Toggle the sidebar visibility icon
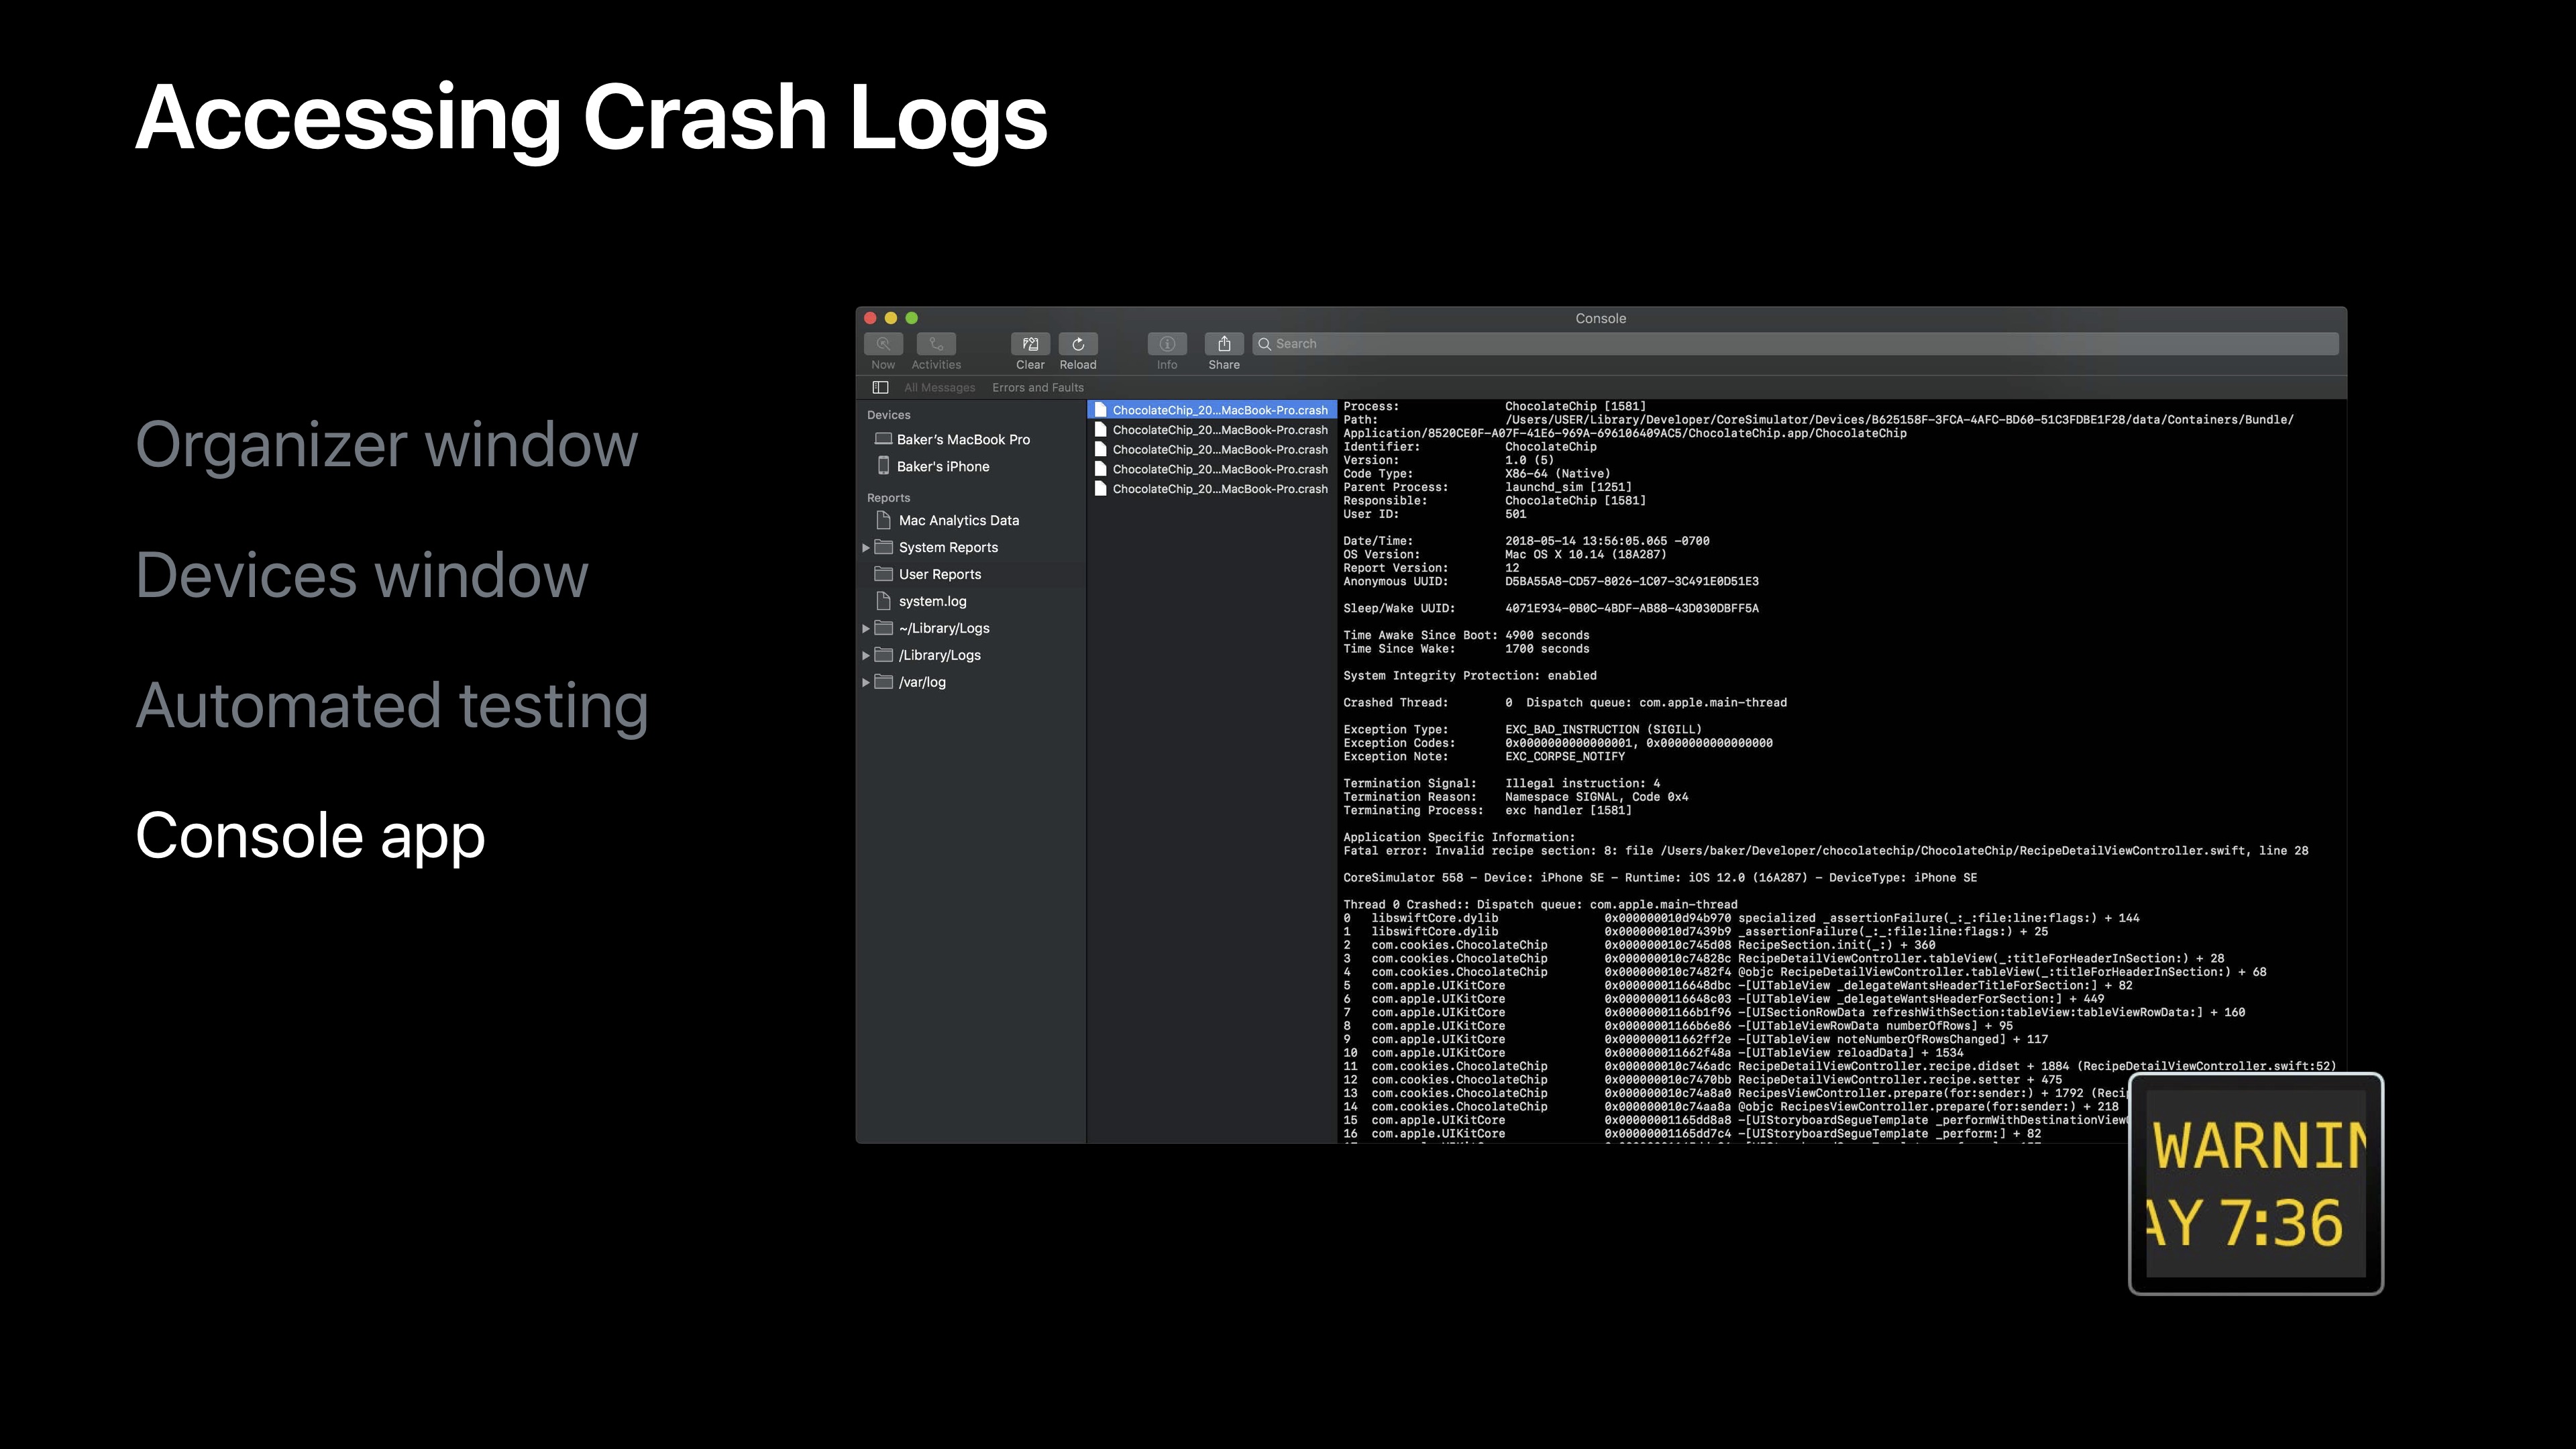Screen dimensions: 2576x1449 tap(880, 388)
